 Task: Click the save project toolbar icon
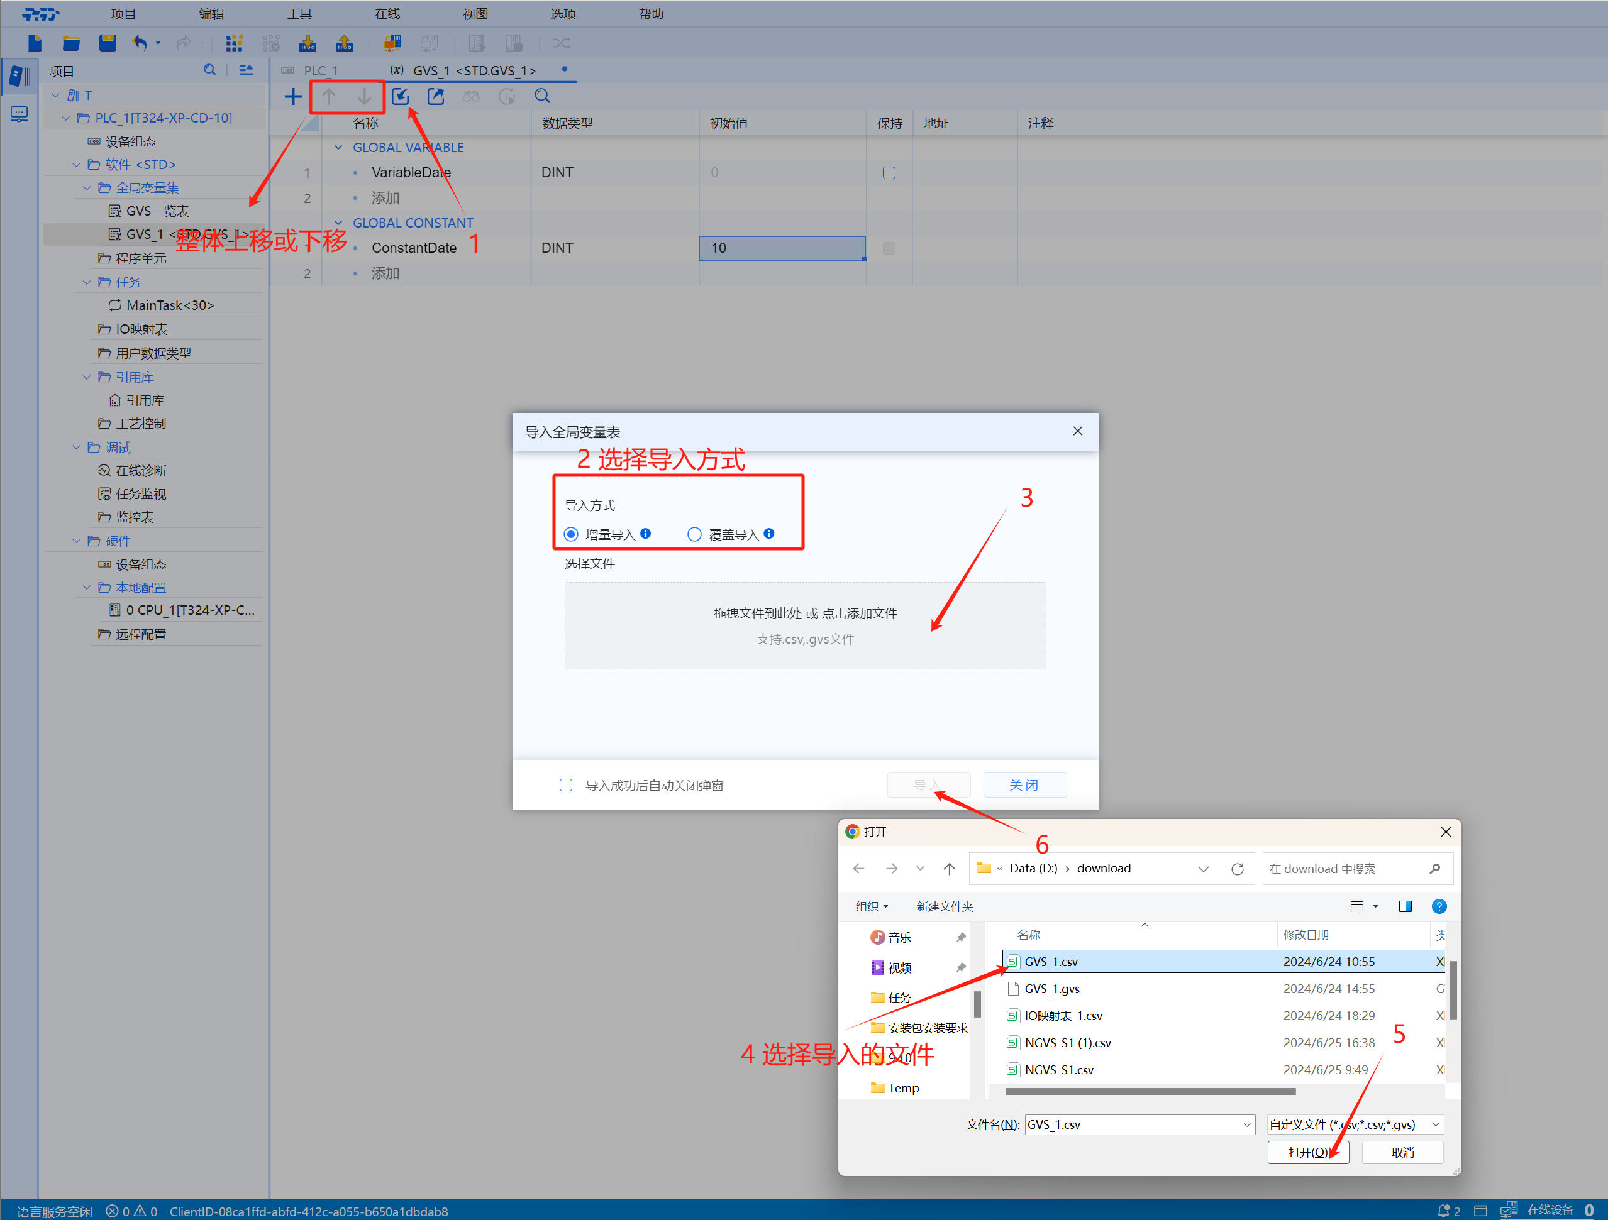point(108,43)
